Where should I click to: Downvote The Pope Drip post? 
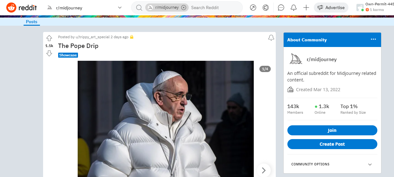click(x=49, y=54)
